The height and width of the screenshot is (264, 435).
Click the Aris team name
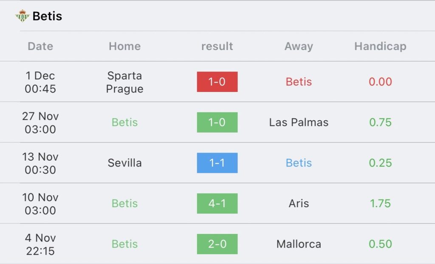point(299,203)
